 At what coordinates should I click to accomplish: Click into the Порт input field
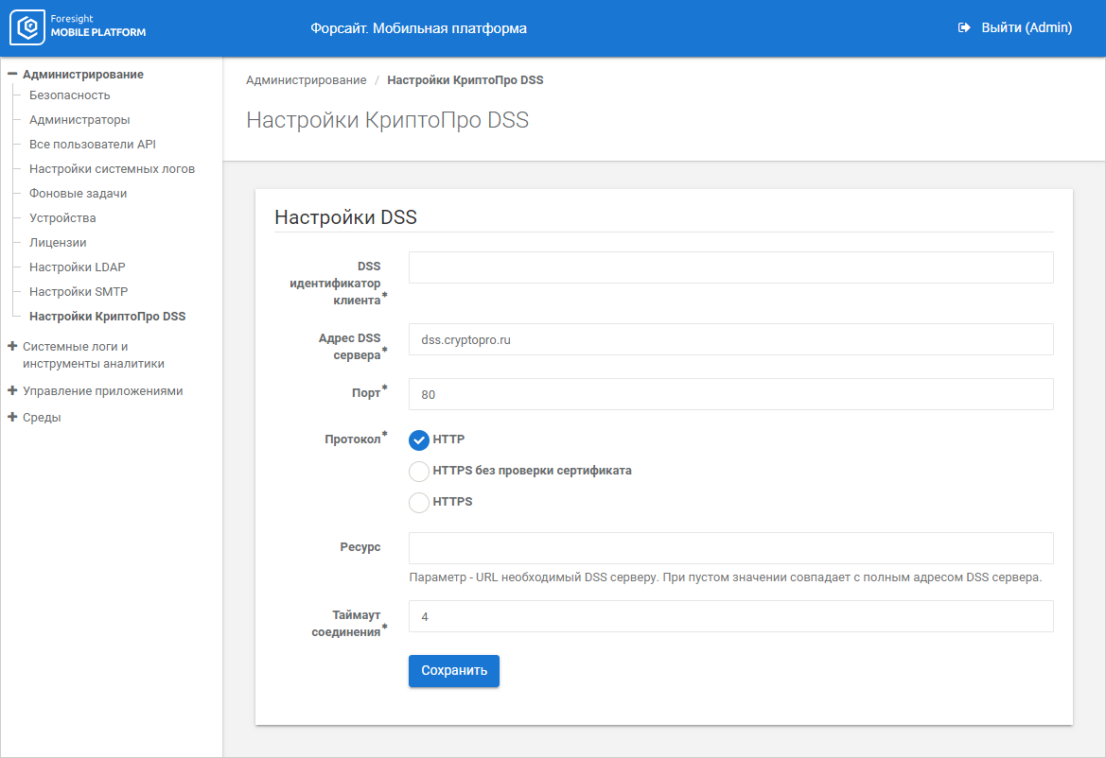(730, 394)
